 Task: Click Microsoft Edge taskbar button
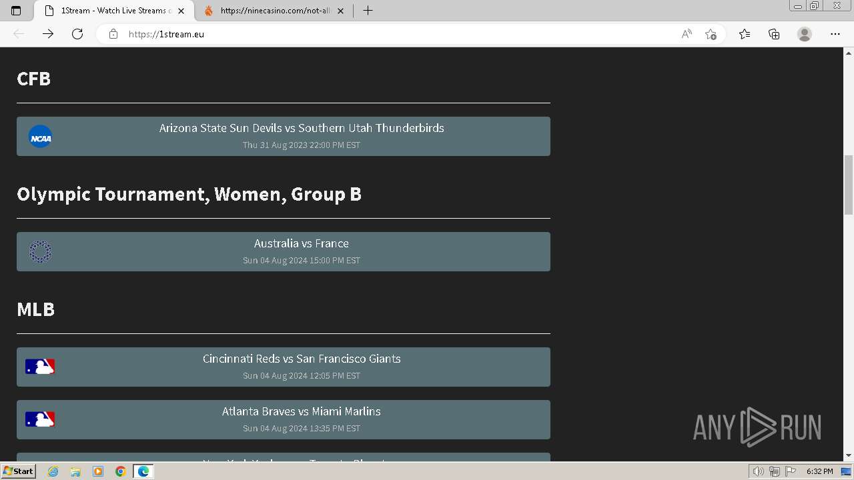tap(143, 471)
